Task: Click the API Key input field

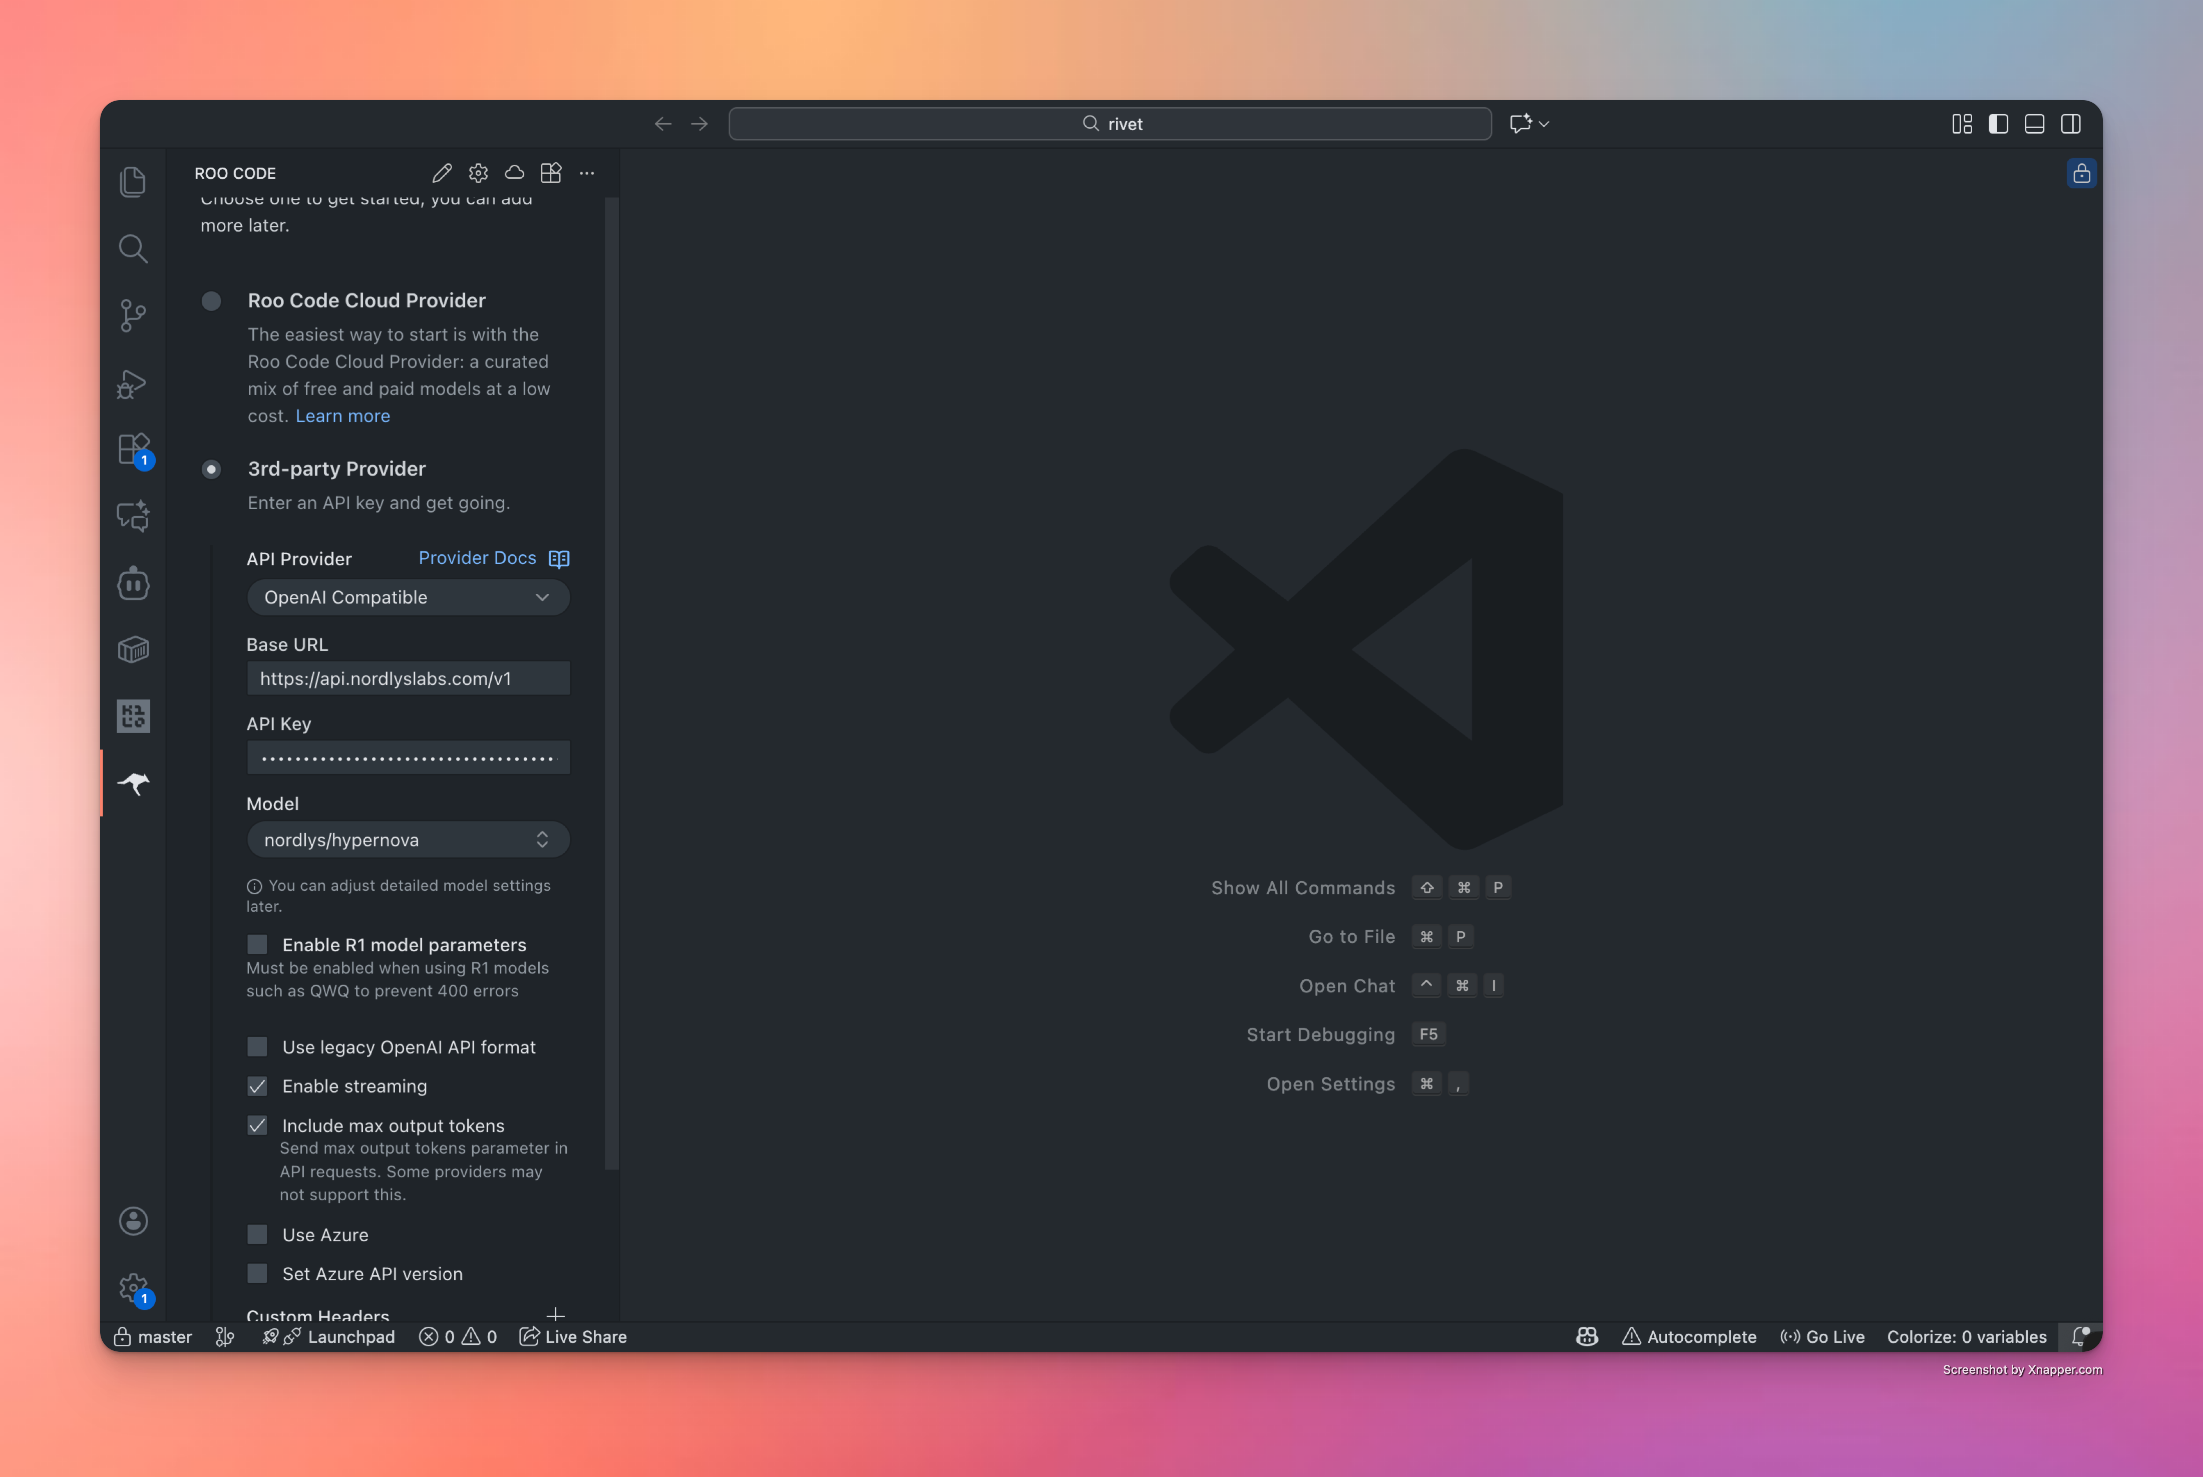Action: 408,758
